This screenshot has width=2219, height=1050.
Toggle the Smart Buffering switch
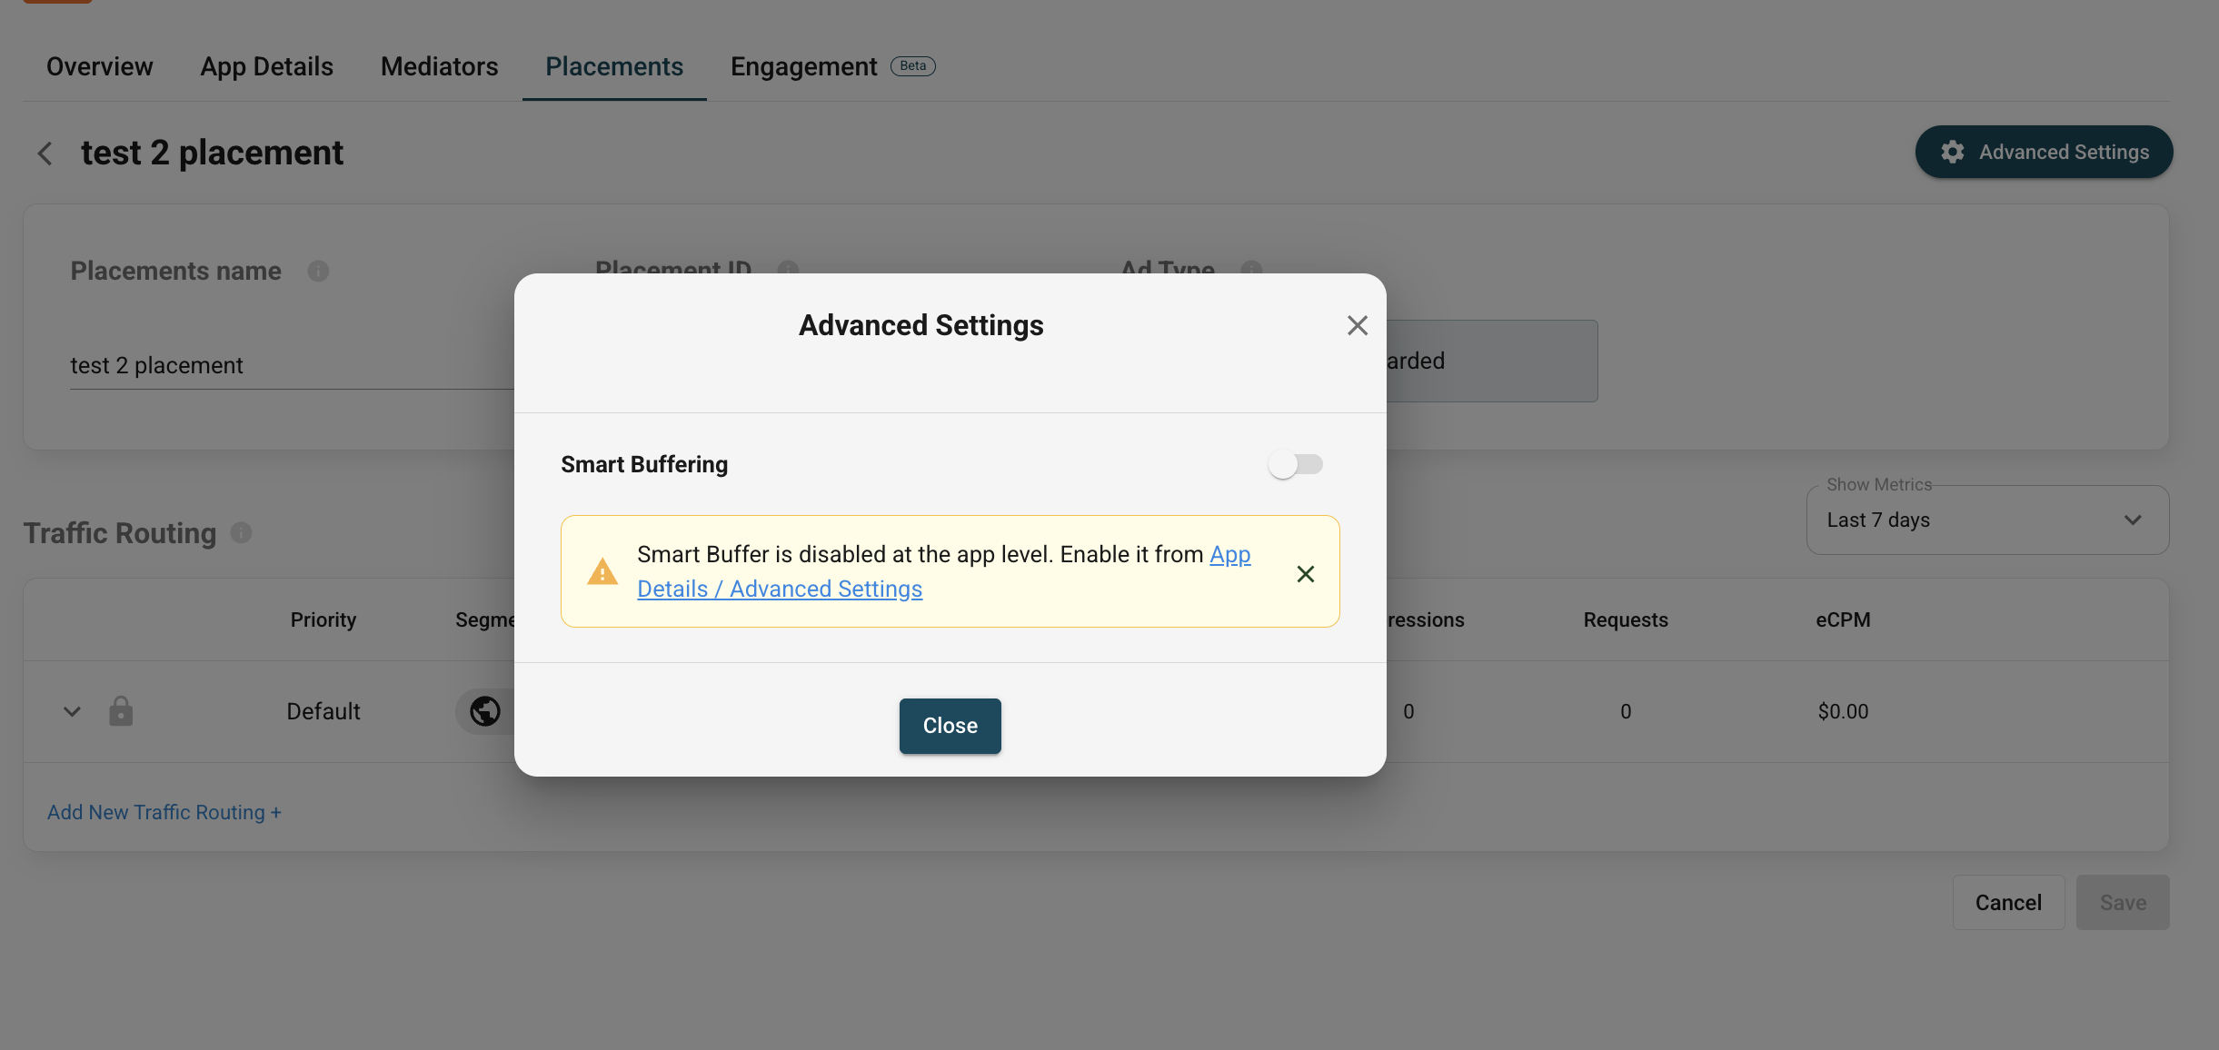click(1295, 464)
